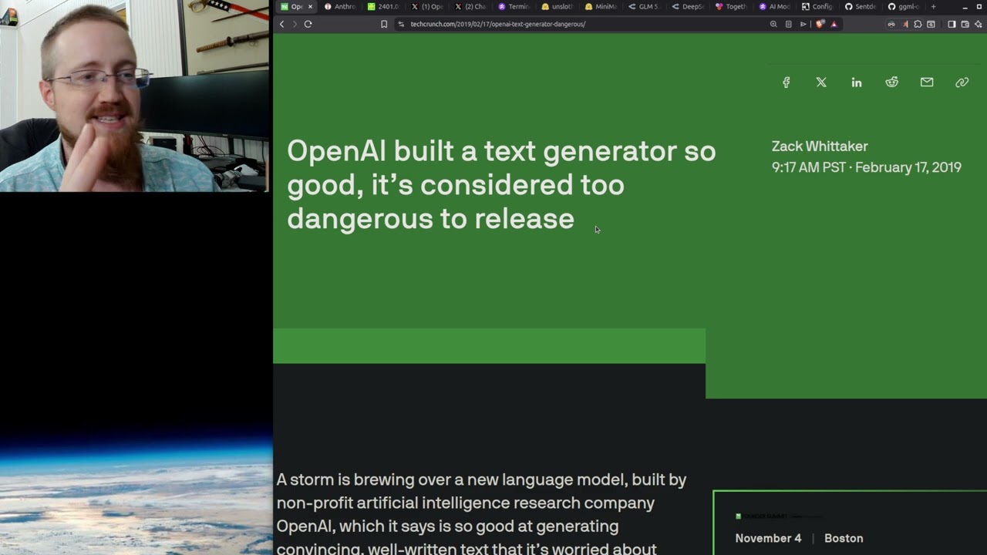The image size is (987, 555).
Task: Share article on Reddit
Action: (891, 82)
